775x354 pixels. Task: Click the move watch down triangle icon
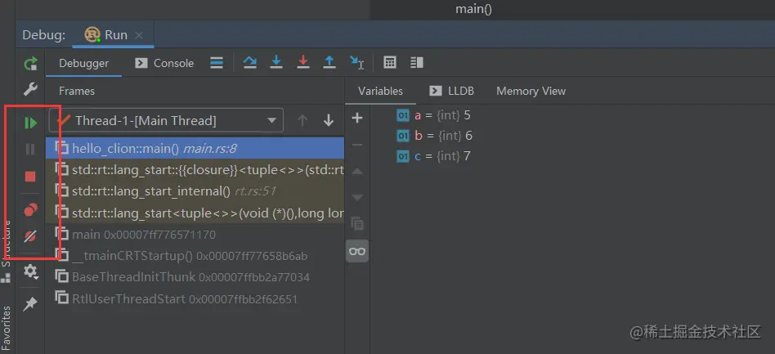(x=357, y=198)
